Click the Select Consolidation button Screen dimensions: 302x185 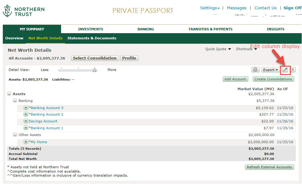[x=95, y=58]
